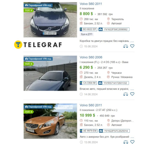Viewport: 148px width, 144px height.
Task: Open VIN badge YV1622FS7C2029314
Action: tap(114, 131)
